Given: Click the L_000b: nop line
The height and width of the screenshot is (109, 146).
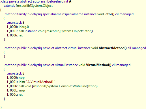Looking at the screenshot, I should 16,90.
